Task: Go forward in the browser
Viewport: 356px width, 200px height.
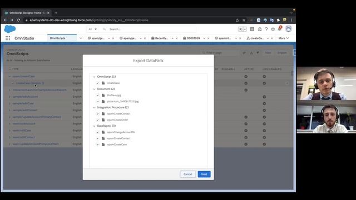Action: pyautogui.click(x=12, y=20)
